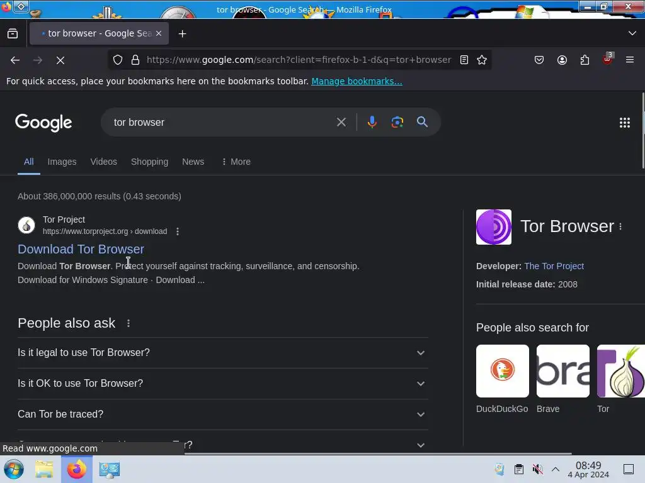The image size is (645, 483).
Task: Open the uBlock Origin extension icon
Action: click(x=608, y=59)
